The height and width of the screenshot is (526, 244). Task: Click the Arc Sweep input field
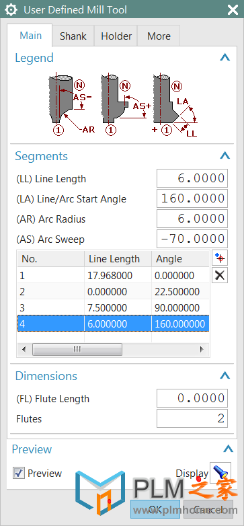click(x=192, y=239)
